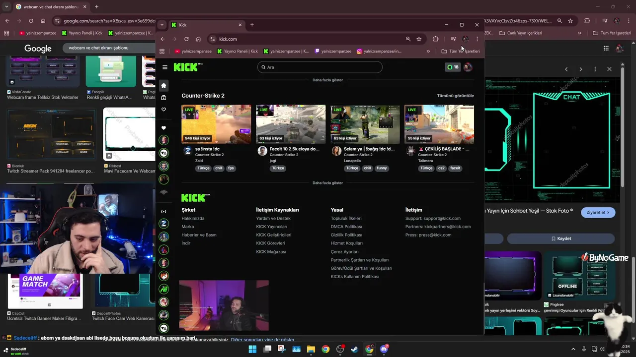Open Google apps grid in background window
The height and width of the screenshot is (357, 636).
(x=606, y=48)
